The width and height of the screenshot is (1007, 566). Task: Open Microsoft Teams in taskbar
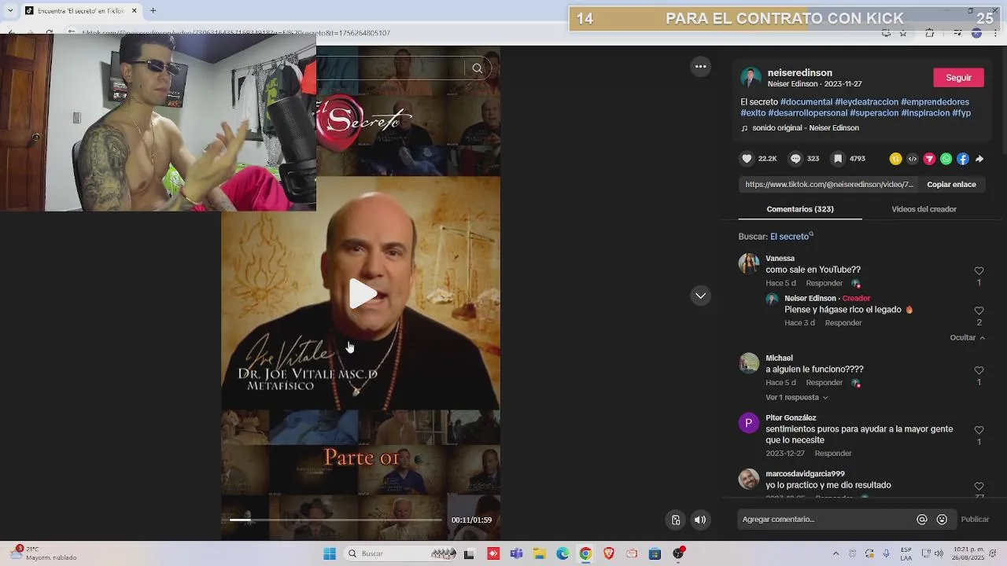(516, 553)
